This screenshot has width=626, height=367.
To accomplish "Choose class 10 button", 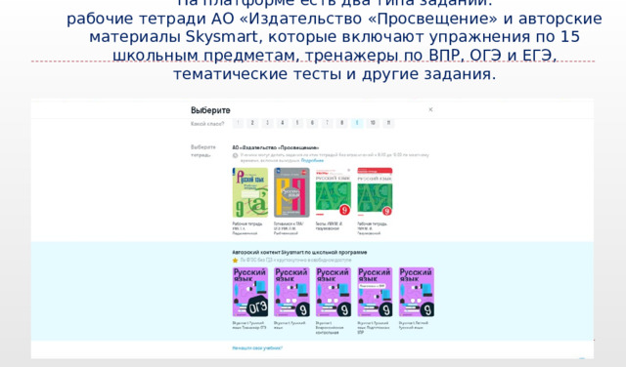I will pyautogui.click(x=373, y=123).
